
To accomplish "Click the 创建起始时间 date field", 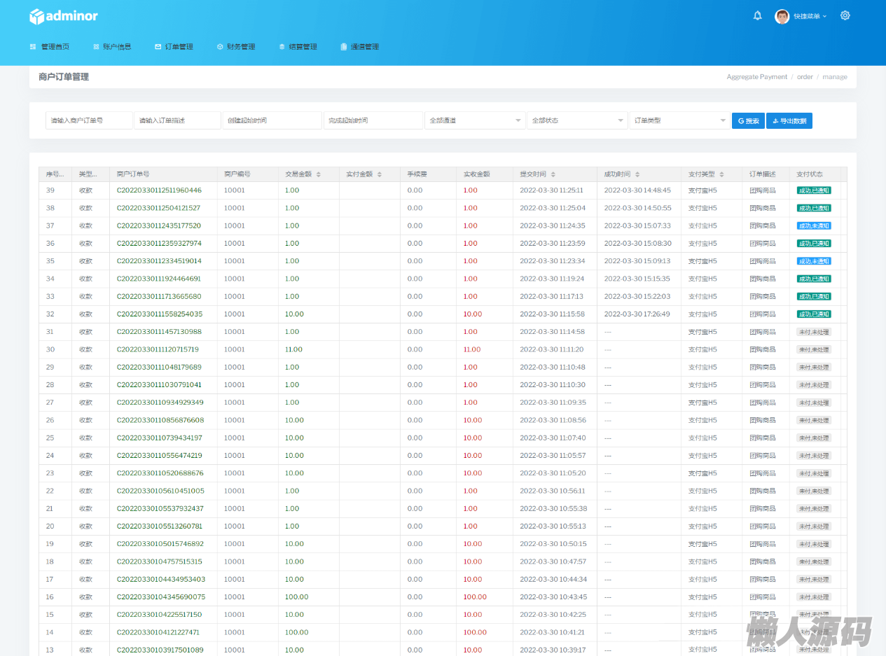I will [x=272, y=120].
